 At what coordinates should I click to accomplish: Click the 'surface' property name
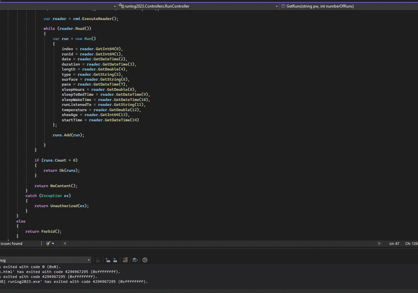pos(70,79)
